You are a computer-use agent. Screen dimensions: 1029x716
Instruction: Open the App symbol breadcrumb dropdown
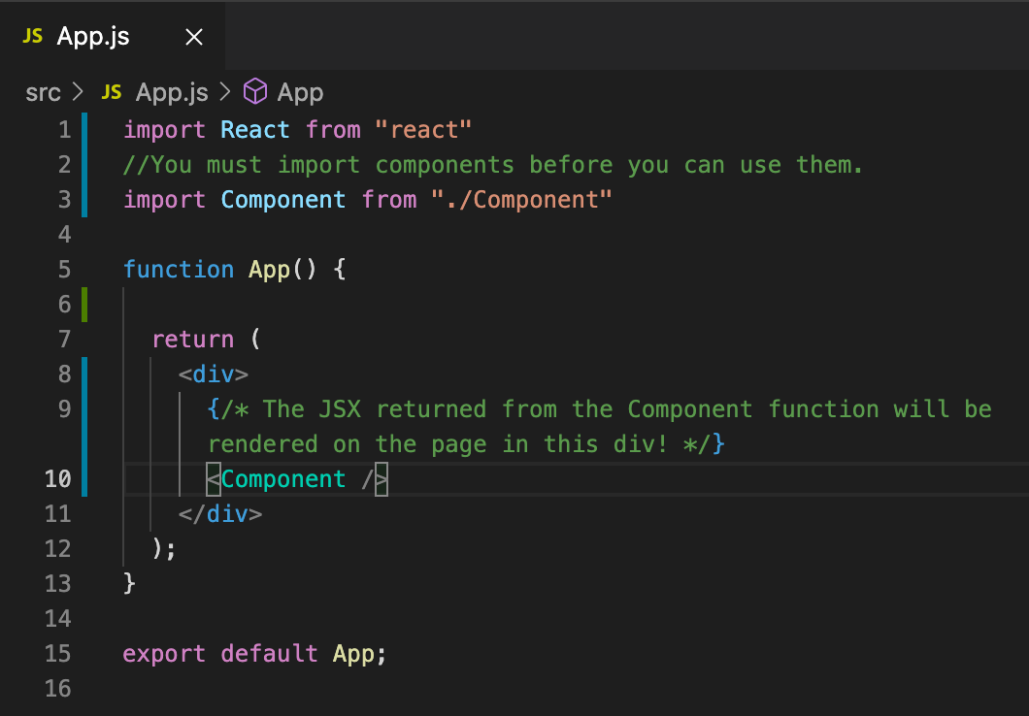(x=301, y=91)
